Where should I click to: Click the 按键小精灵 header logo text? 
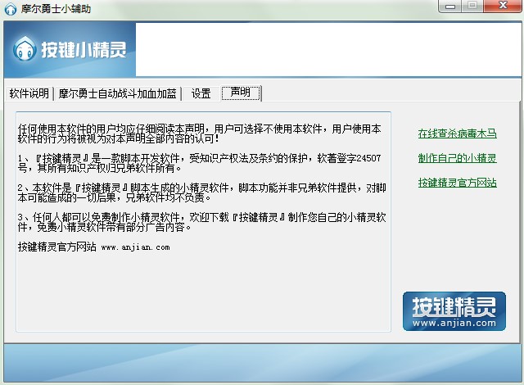click(84, 50)
